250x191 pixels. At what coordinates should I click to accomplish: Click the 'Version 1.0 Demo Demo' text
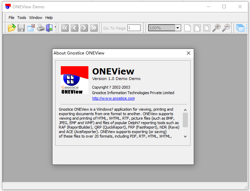(x=116, y=79)
